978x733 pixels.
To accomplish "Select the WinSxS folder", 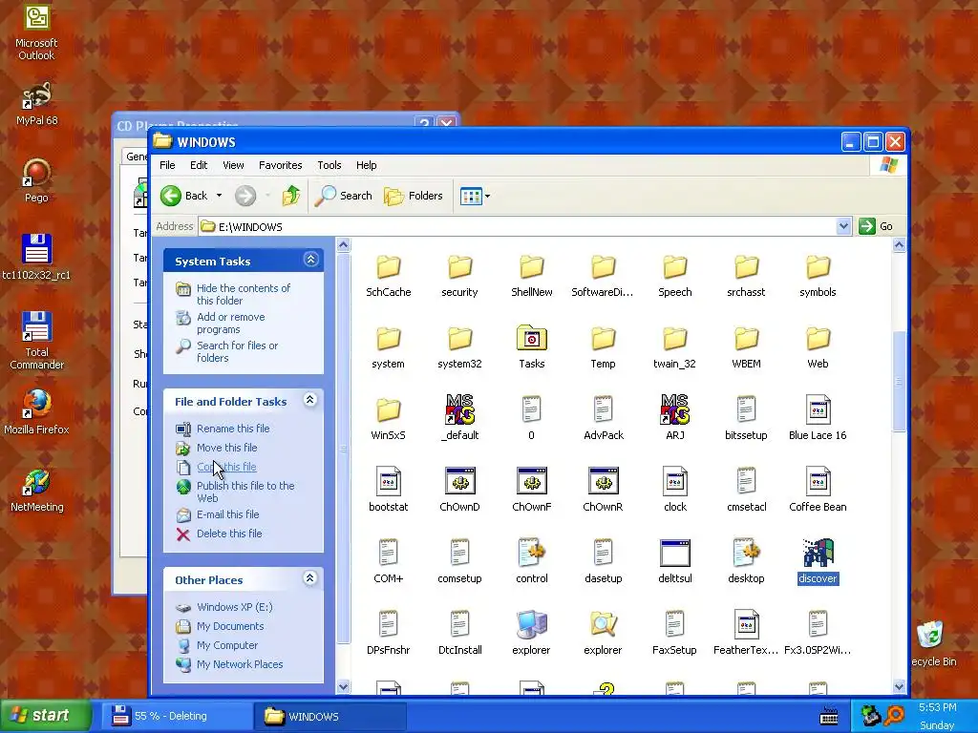I will click(x=388, y=420).
